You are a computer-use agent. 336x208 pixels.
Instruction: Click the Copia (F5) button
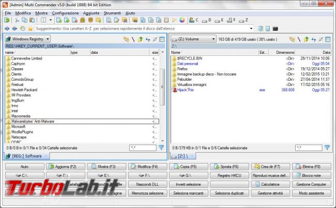point(188,167)
